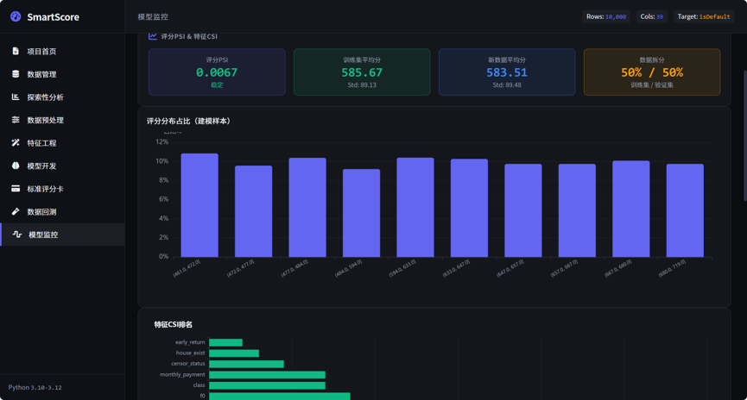Click the Rows: 10,000 badge
This screenshot has width=747, height=400.
(606, 16)
